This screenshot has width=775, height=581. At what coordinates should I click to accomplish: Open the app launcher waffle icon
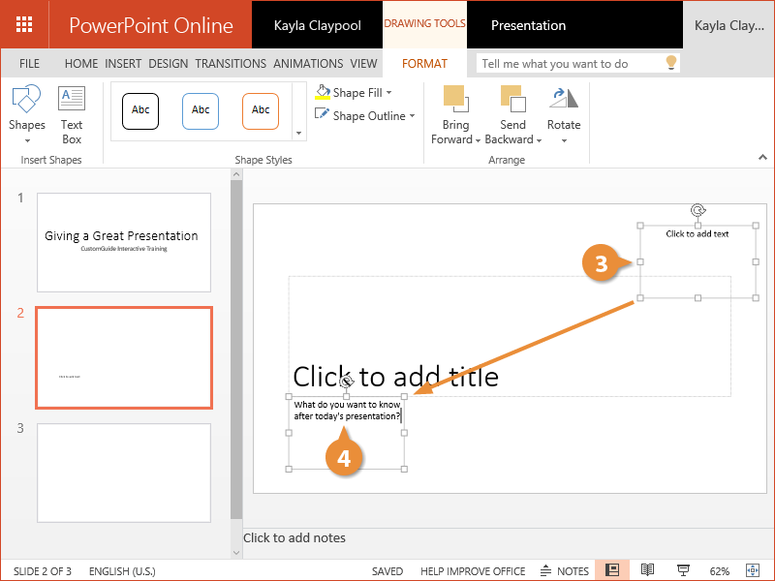coord(25,24)
